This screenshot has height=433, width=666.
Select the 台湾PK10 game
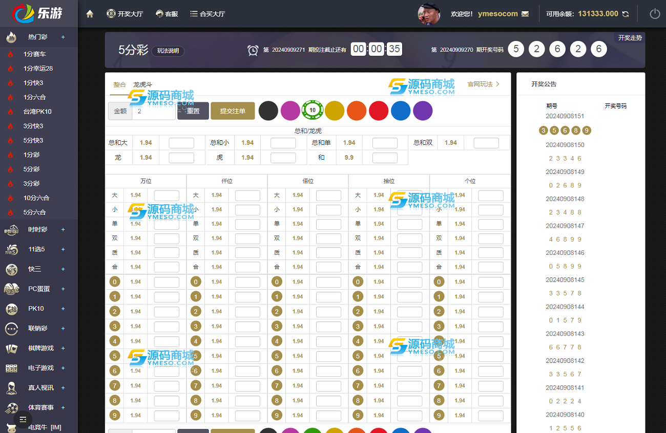(37, 112)
